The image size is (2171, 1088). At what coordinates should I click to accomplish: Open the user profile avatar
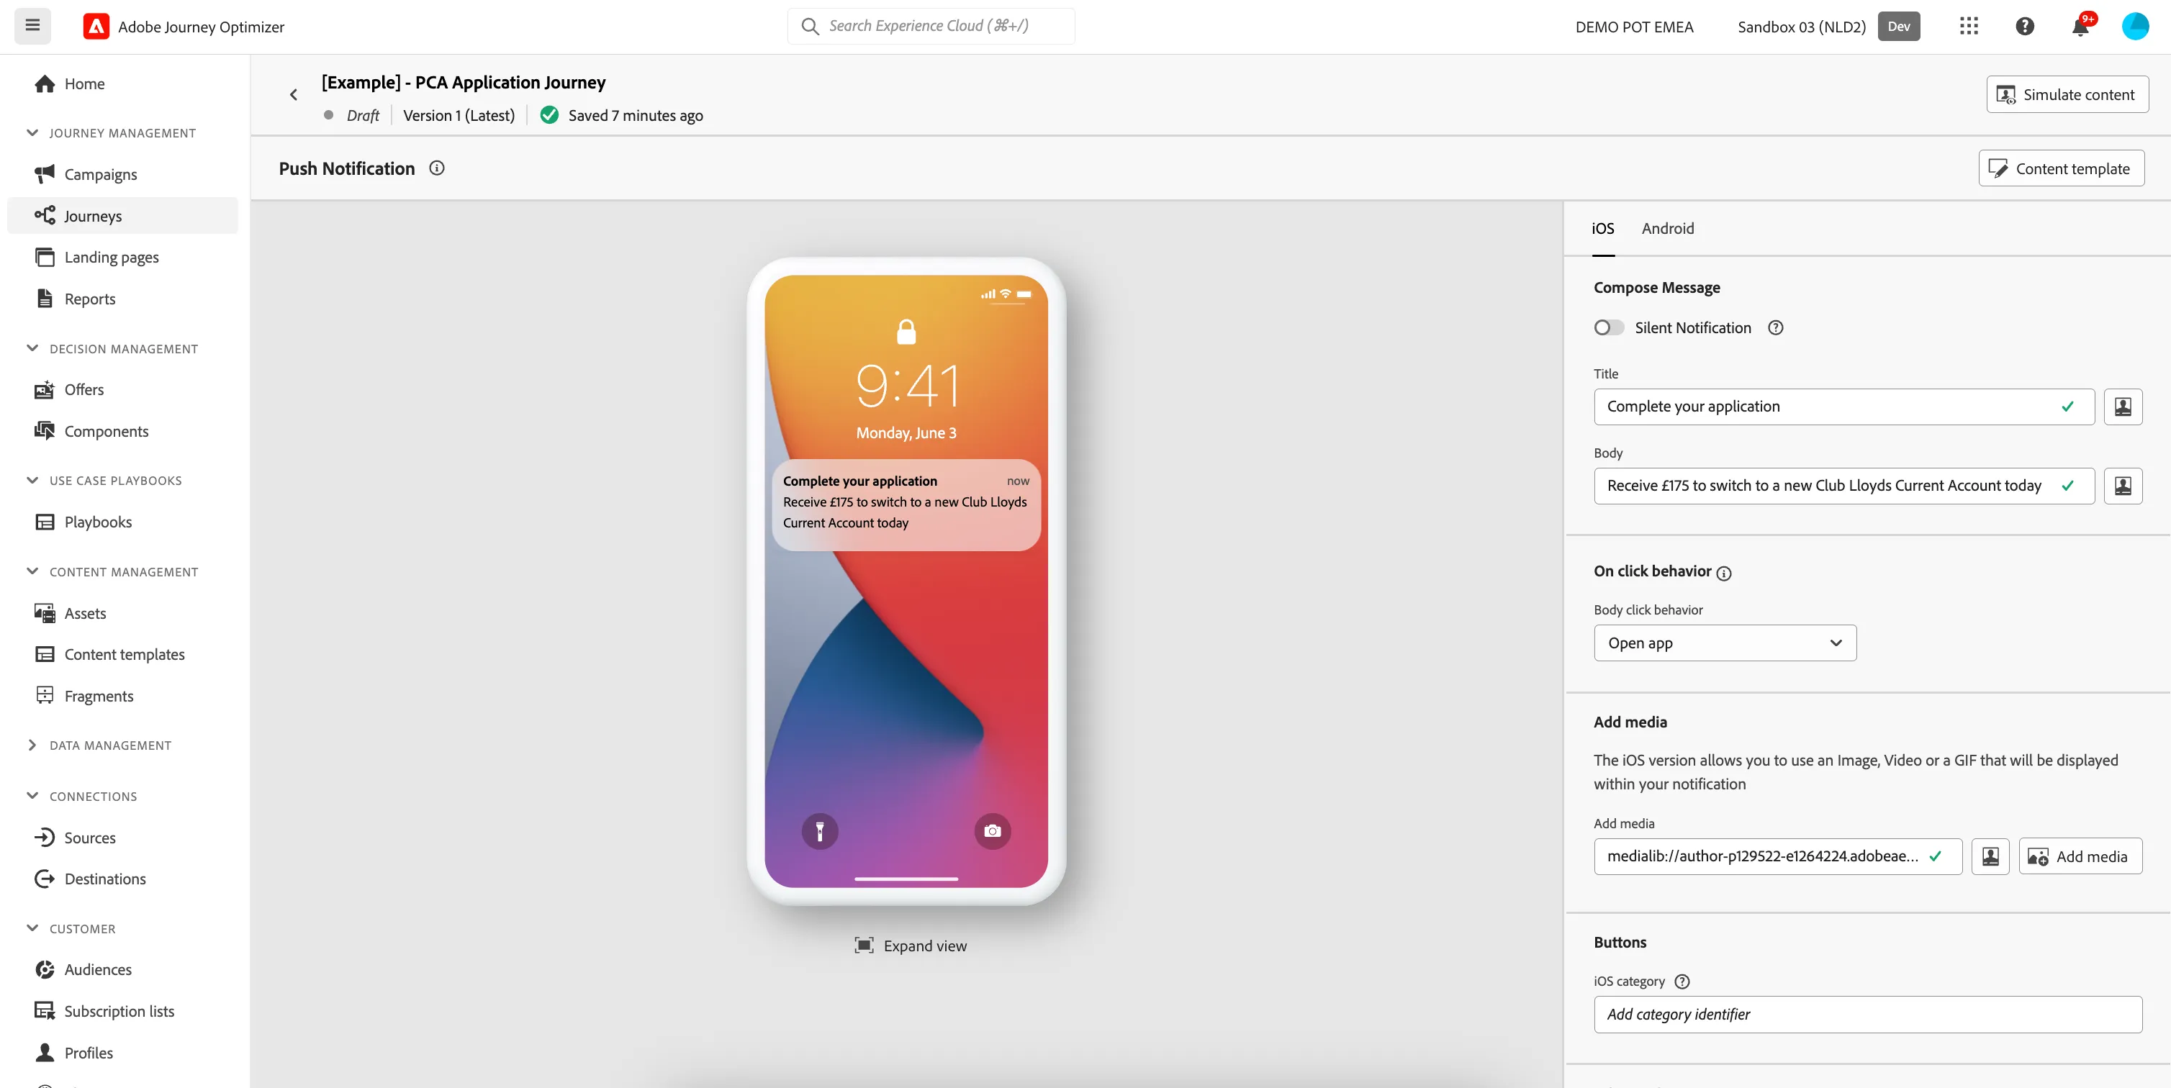(x=2135, y=26)
